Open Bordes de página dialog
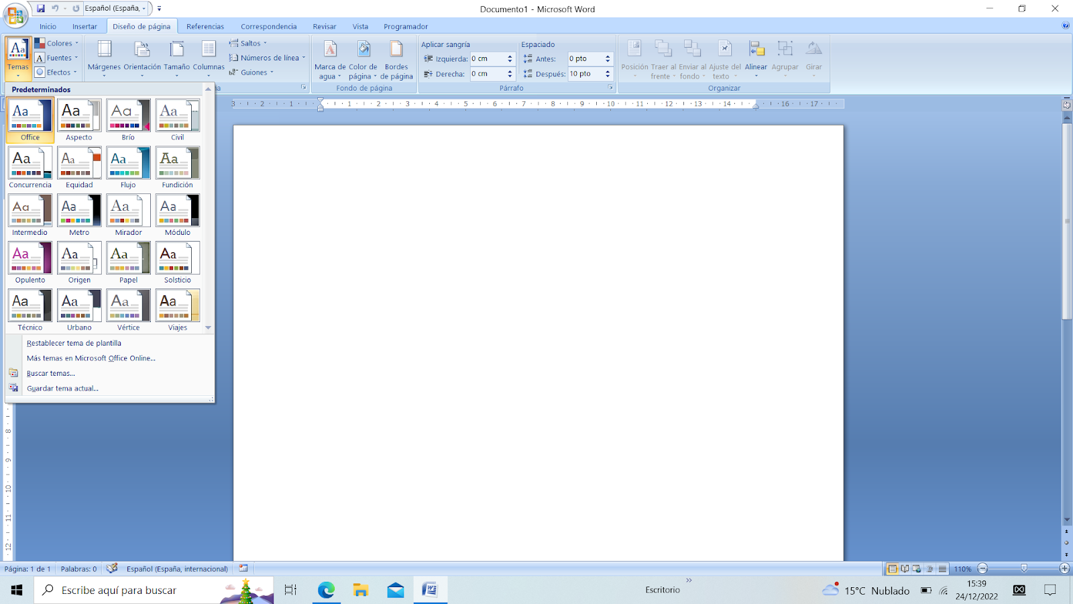Viewport: 1073px width, 604px height. (396, 60)
